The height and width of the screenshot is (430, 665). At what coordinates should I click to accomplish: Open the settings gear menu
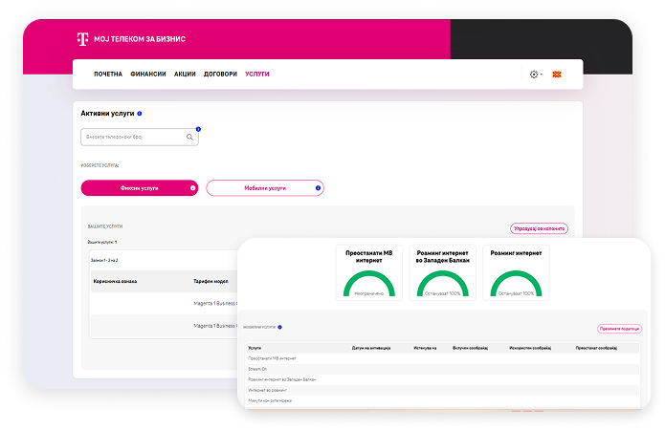(x=534, y=74)
